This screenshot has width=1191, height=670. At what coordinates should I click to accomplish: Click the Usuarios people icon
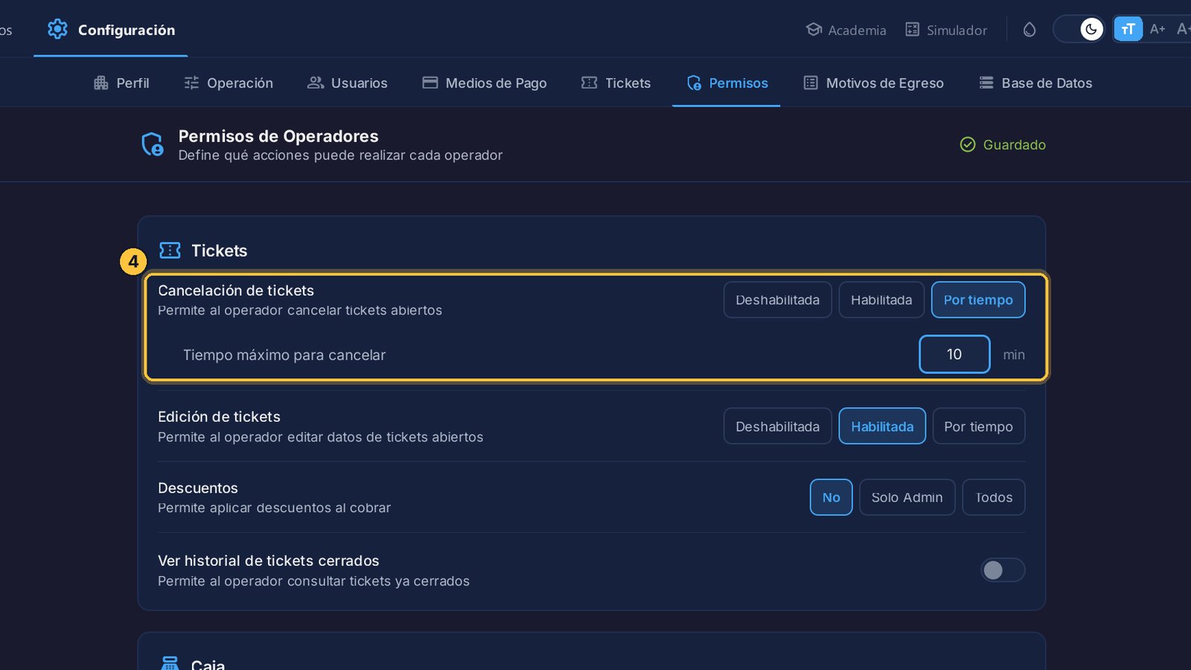(316, 83)
